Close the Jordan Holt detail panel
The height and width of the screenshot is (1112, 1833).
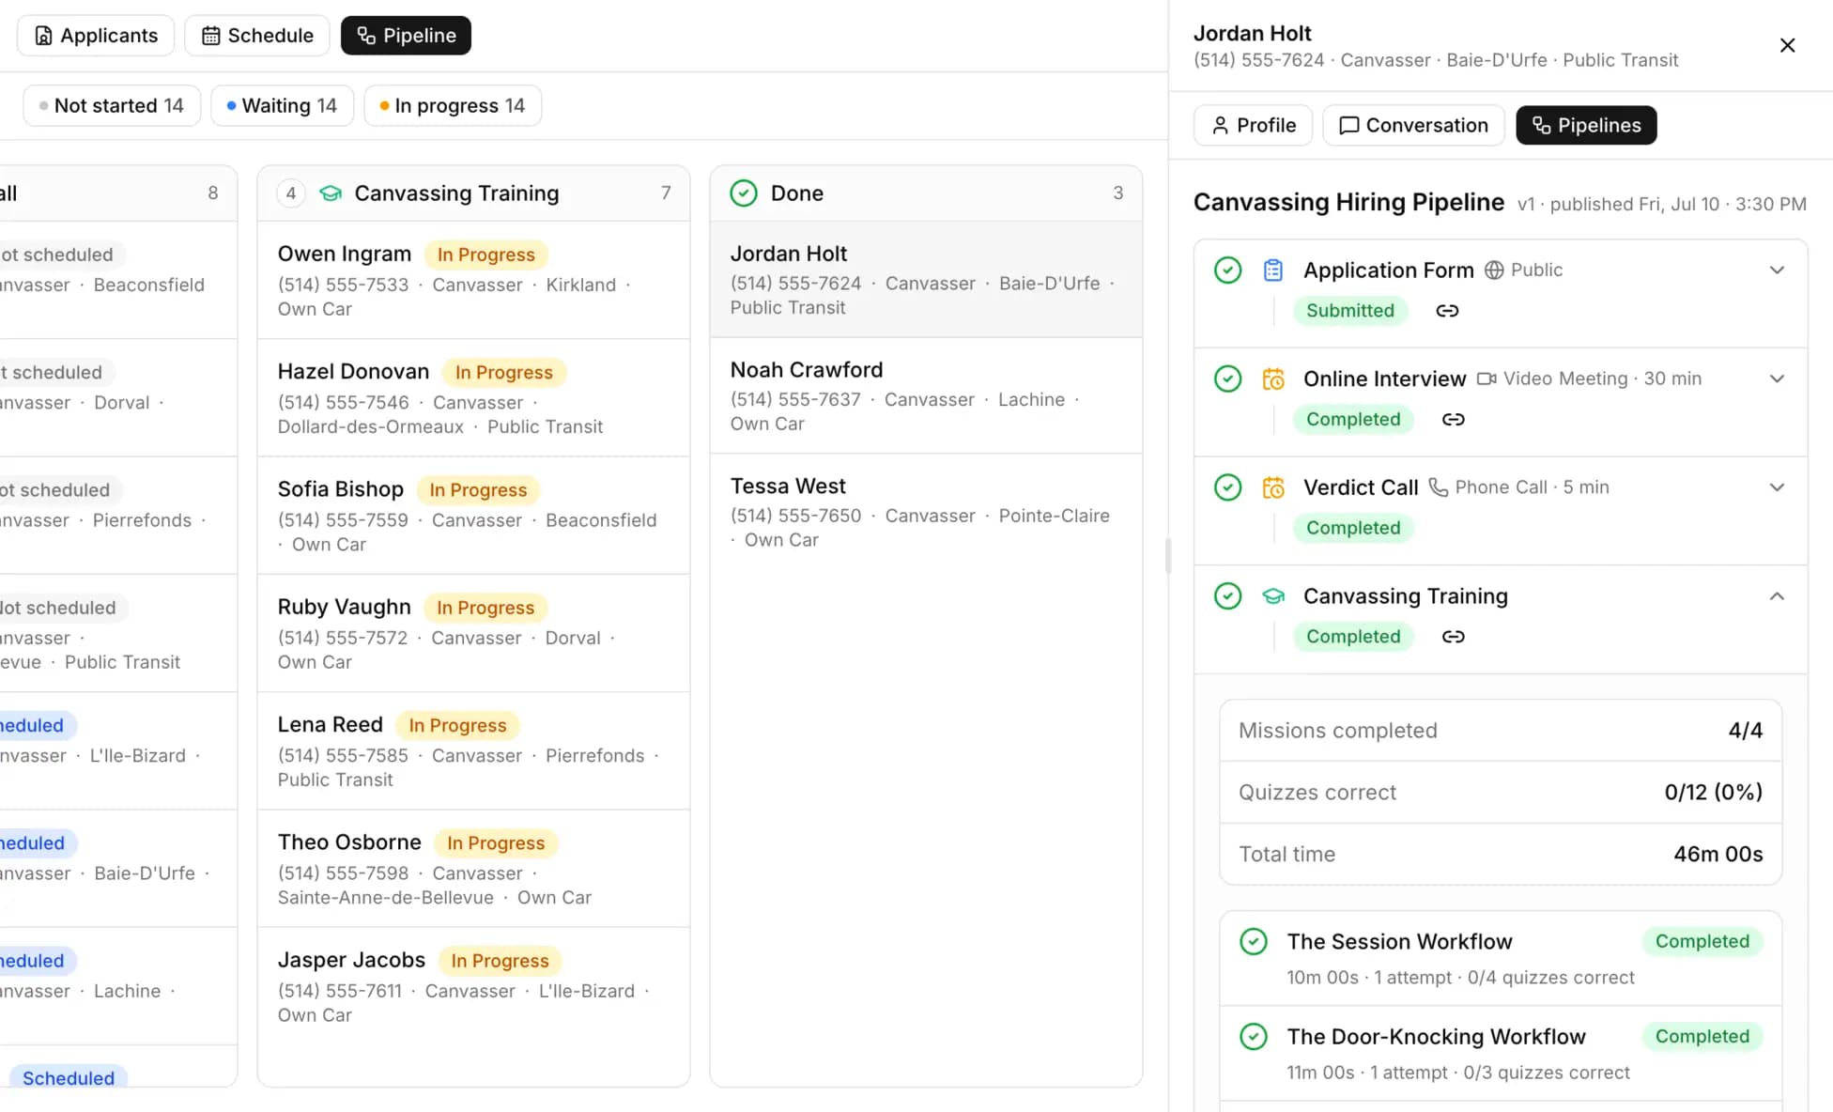coord(1787,45)
